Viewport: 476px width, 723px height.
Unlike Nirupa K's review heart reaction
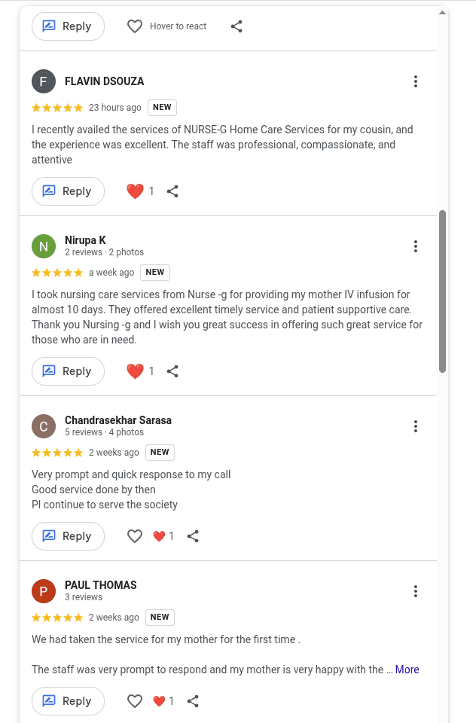click(135, 371)
